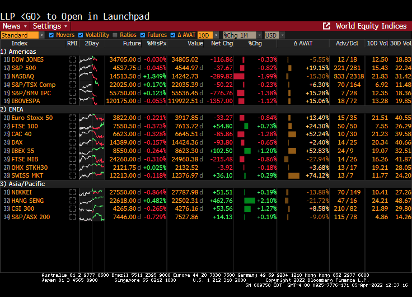Uncheck the Futures checkbox
This screenshot has width=412, height=297.
[x=143, y=35]
